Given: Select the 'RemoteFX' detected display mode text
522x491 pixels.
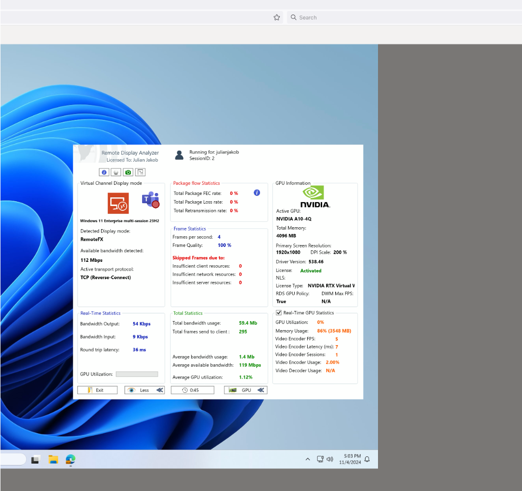Looking at the screenshot, I should (92, 239).
